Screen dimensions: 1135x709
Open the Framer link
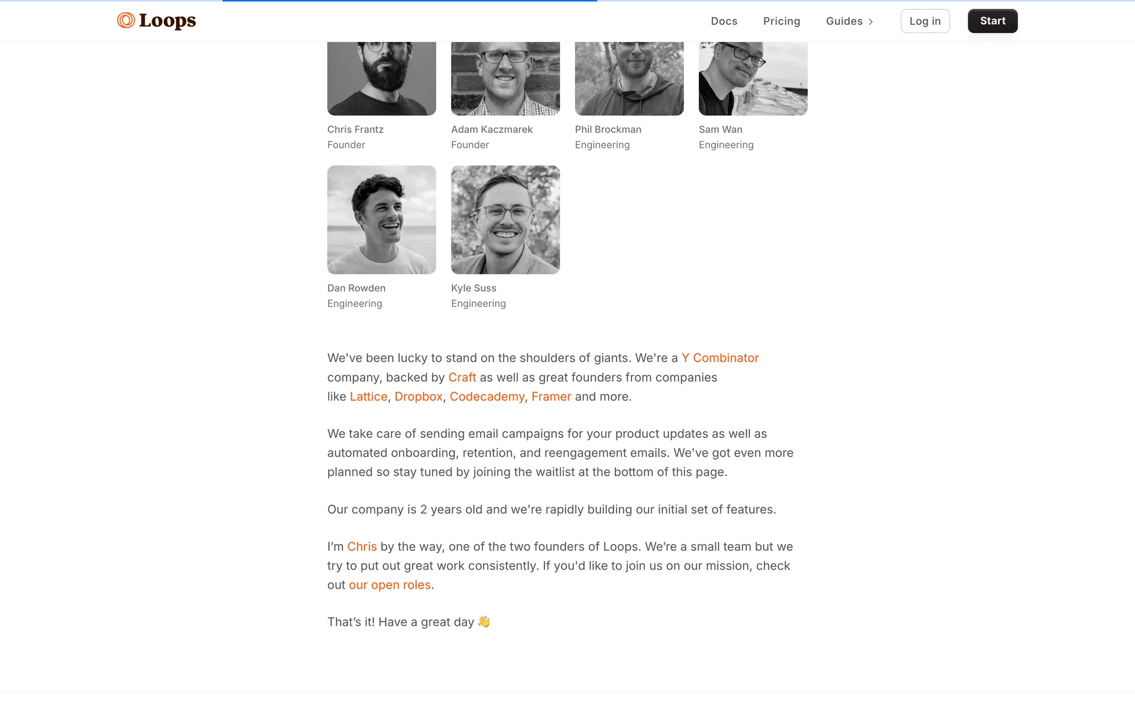coord(552,396)
